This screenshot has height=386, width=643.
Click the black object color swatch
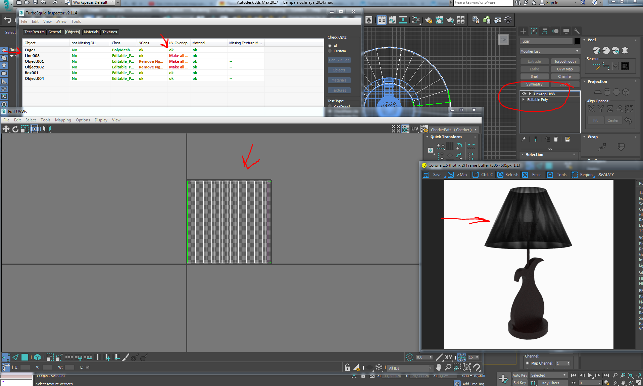(577, 41)
